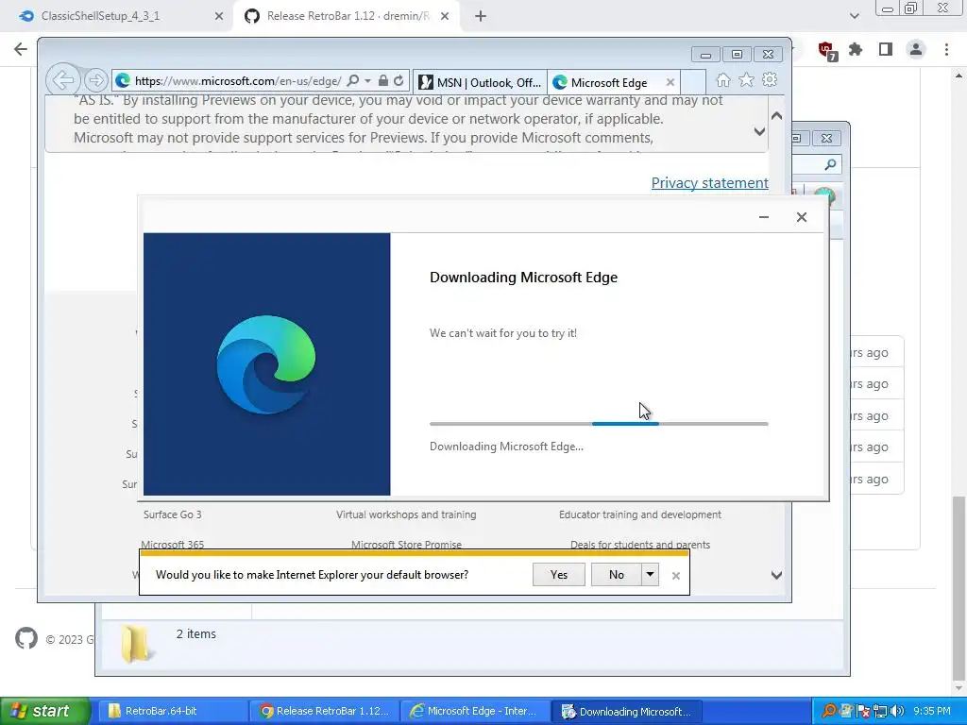Toggle the Chrome side panel icon
The height and width of the screenshot is (725, 967).
pyautogui.click(x=886, y=49)
